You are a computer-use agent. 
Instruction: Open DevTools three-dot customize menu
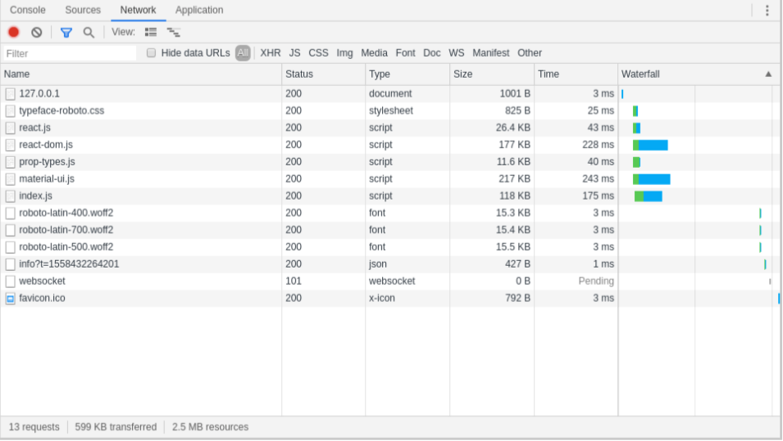pos(767,11)
